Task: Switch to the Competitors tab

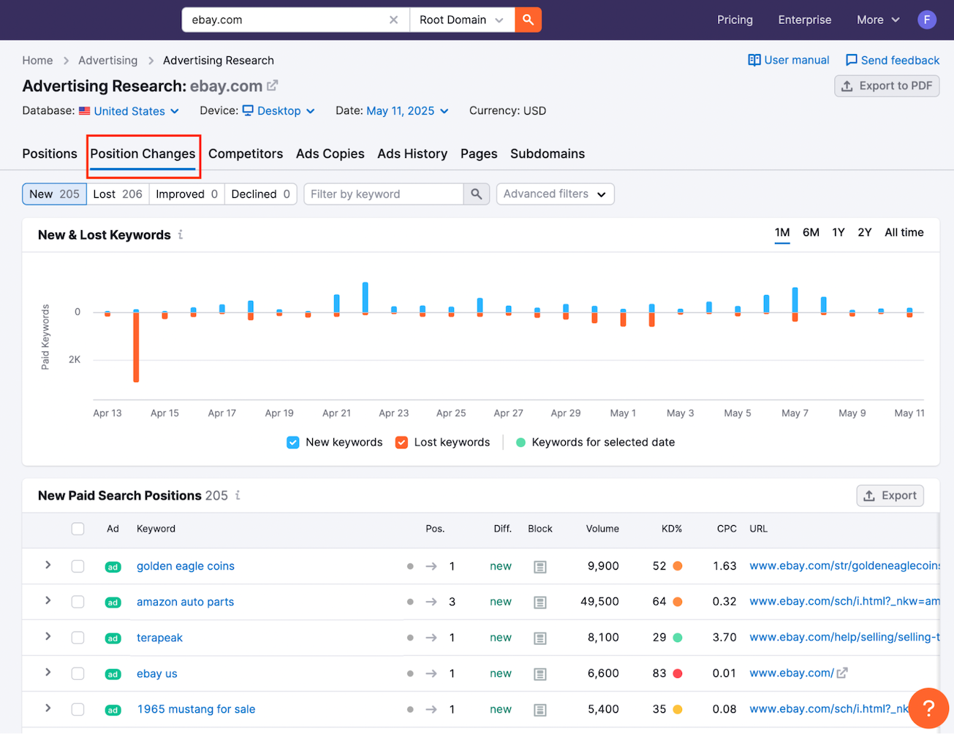Action: coord(245,153)
